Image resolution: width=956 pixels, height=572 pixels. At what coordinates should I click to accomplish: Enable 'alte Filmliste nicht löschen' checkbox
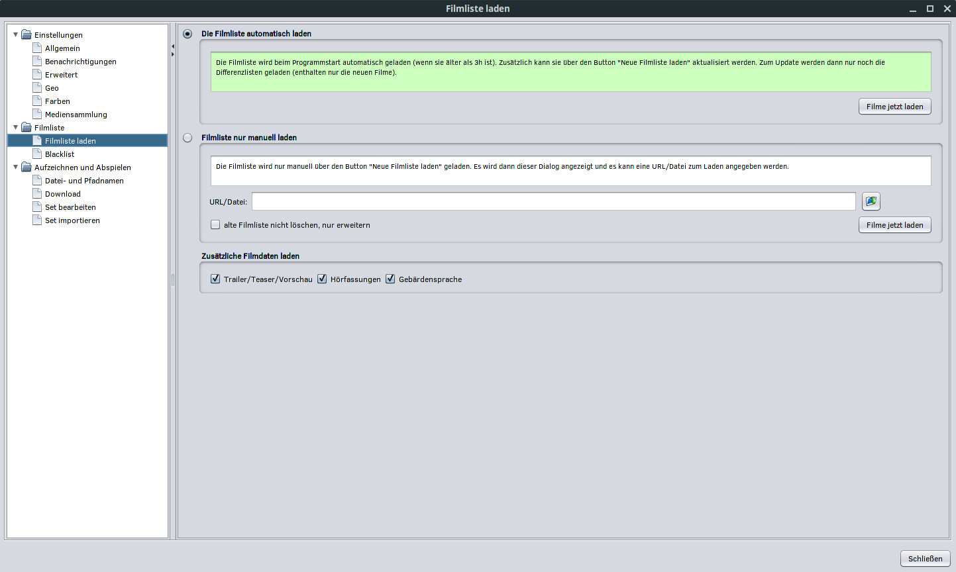tap(215, 225)
